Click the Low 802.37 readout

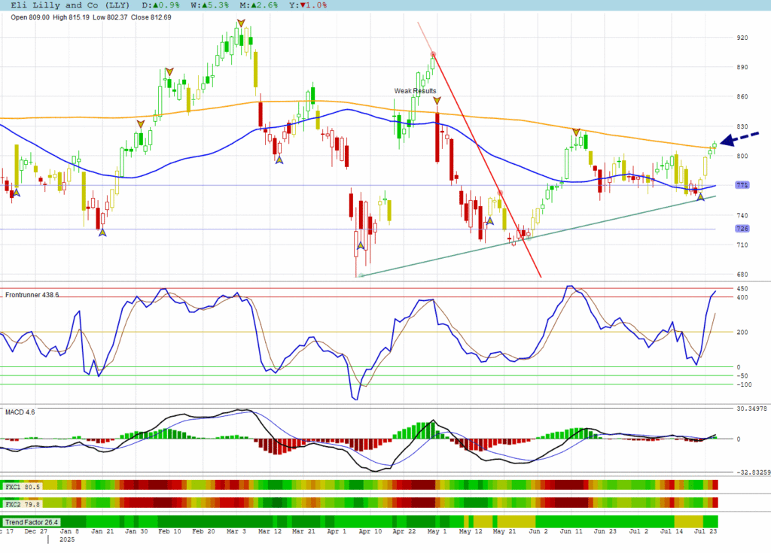(110, 17)
